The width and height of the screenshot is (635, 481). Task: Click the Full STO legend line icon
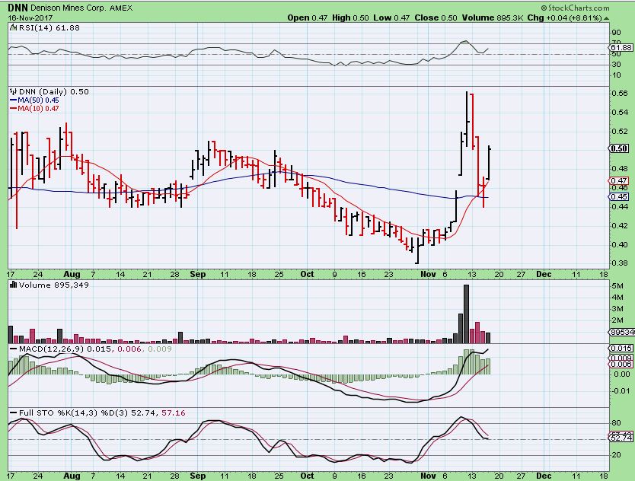[x=13, y=412]
